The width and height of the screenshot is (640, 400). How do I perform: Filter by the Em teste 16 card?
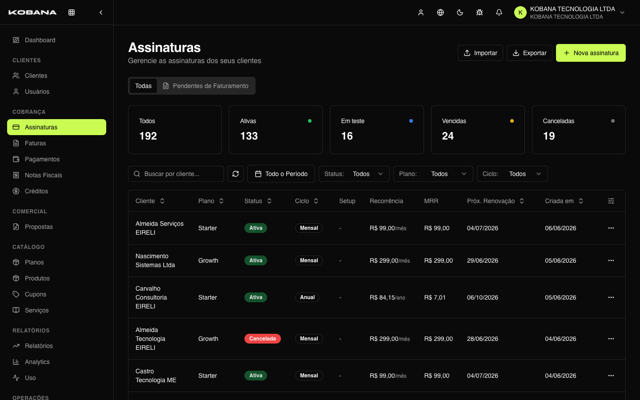[x=376, y=130]
